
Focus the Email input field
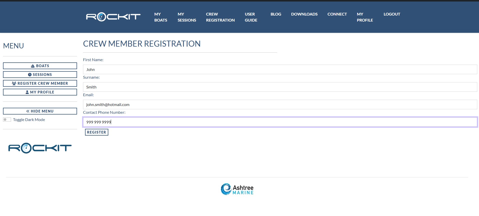pos(280,104)
